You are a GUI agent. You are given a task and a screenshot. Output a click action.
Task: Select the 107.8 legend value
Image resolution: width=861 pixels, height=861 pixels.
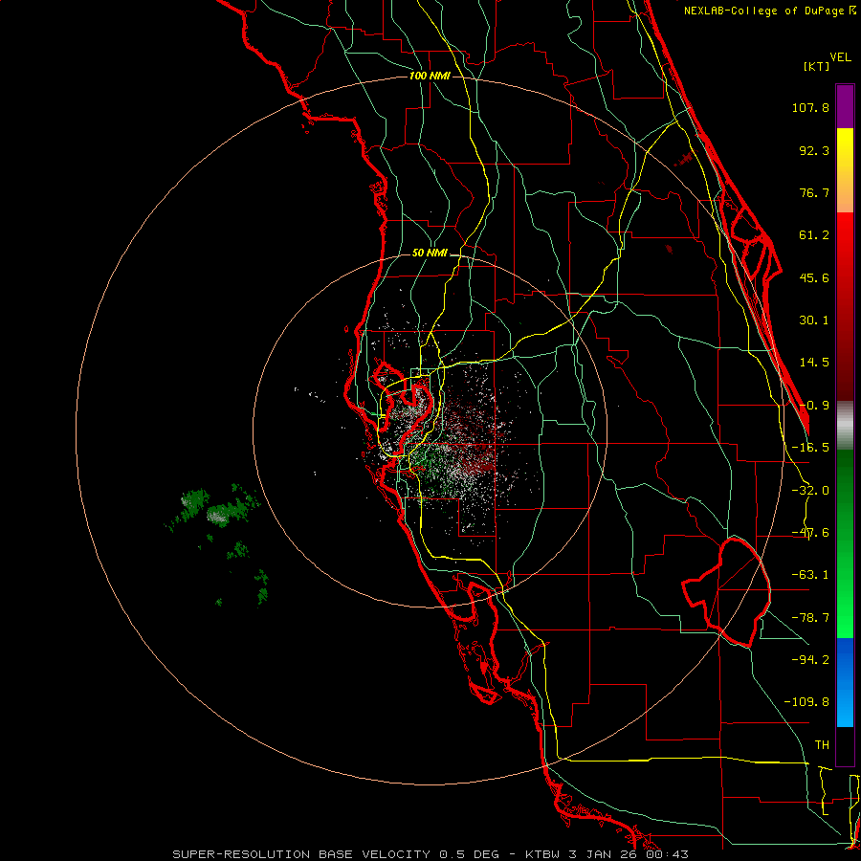pos(810,107)
